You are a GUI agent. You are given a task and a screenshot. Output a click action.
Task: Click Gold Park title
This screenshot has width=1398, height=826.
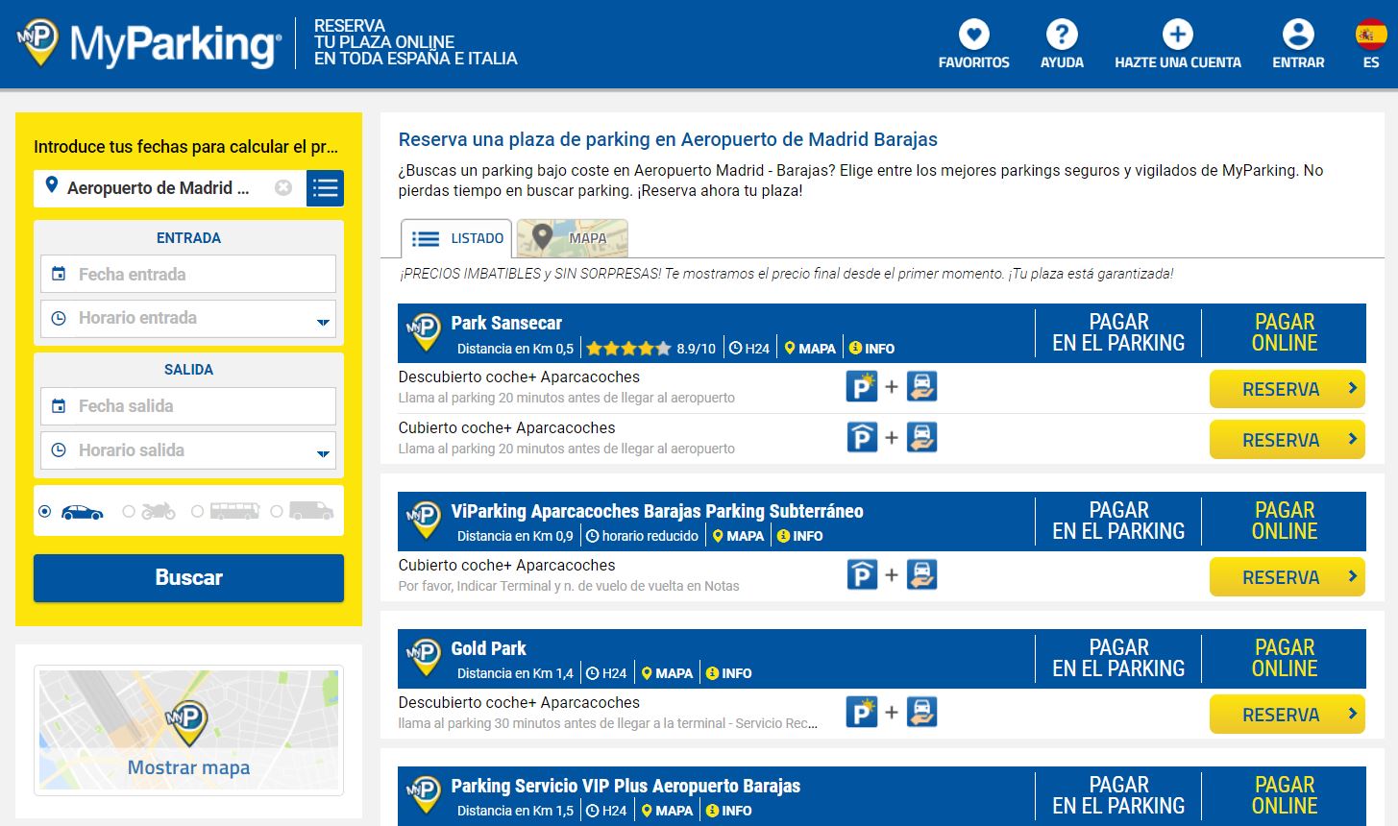coord(489,649)
